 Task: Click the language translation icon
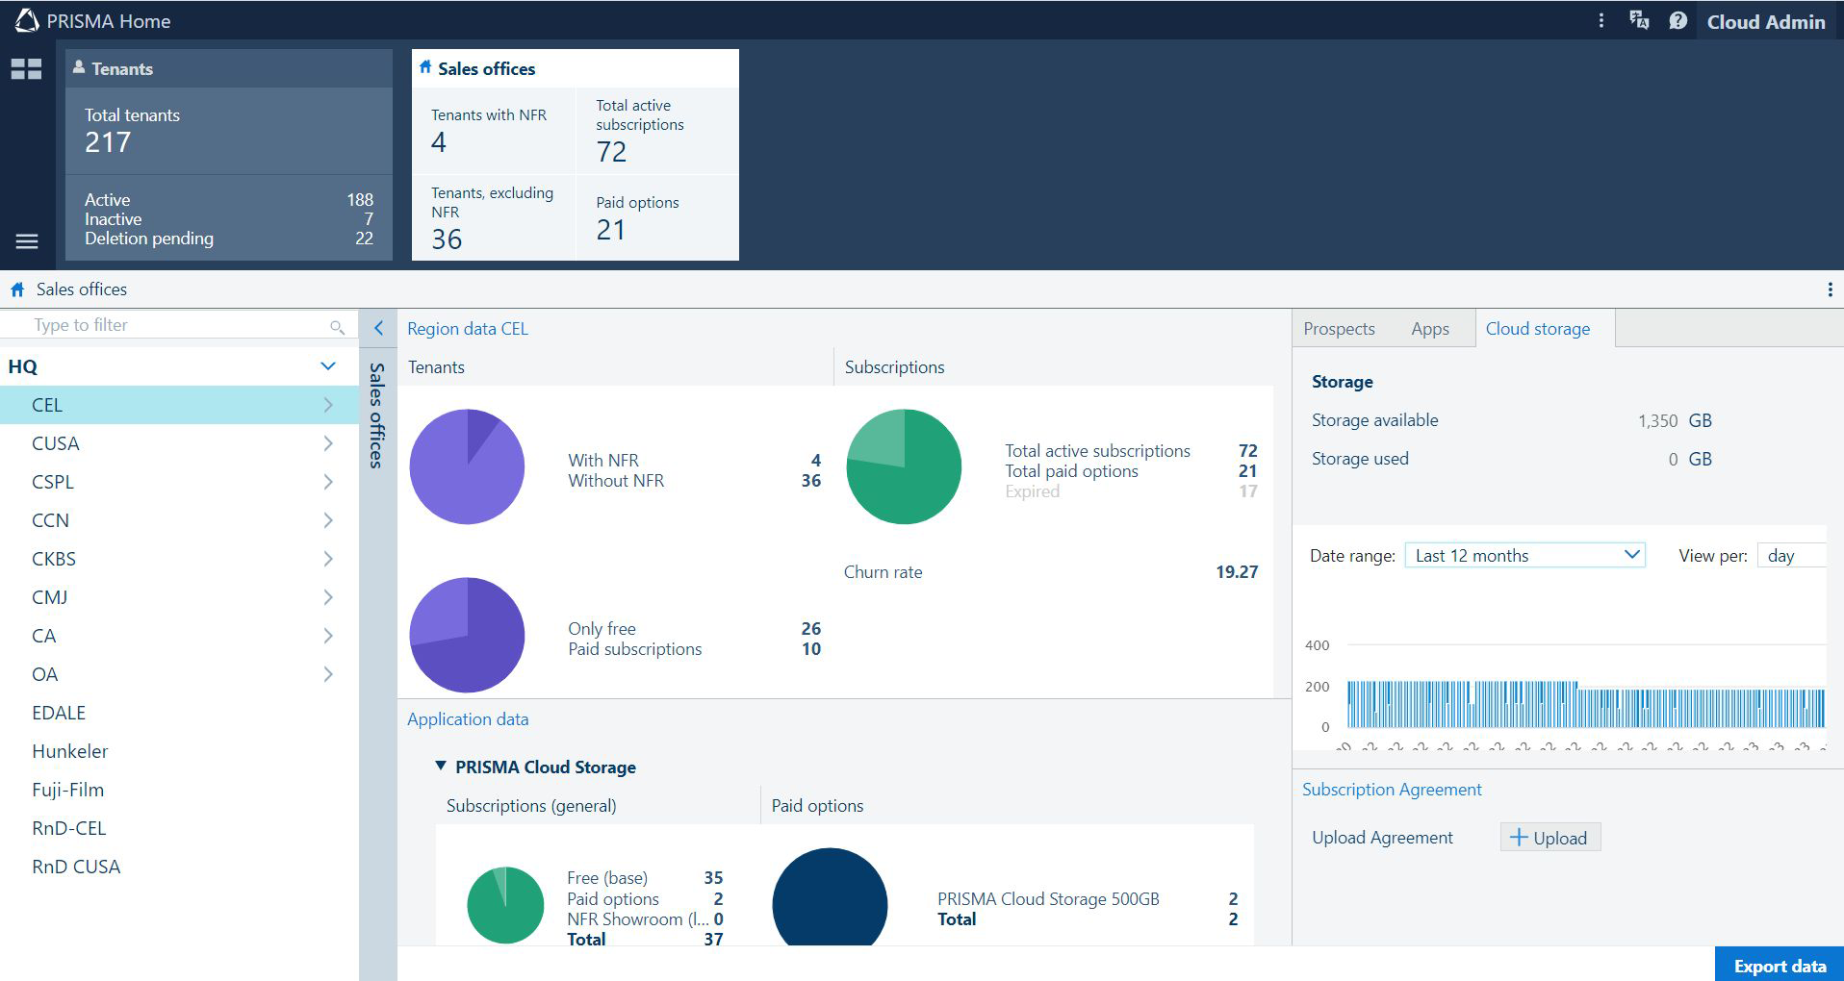(1638, 21)
